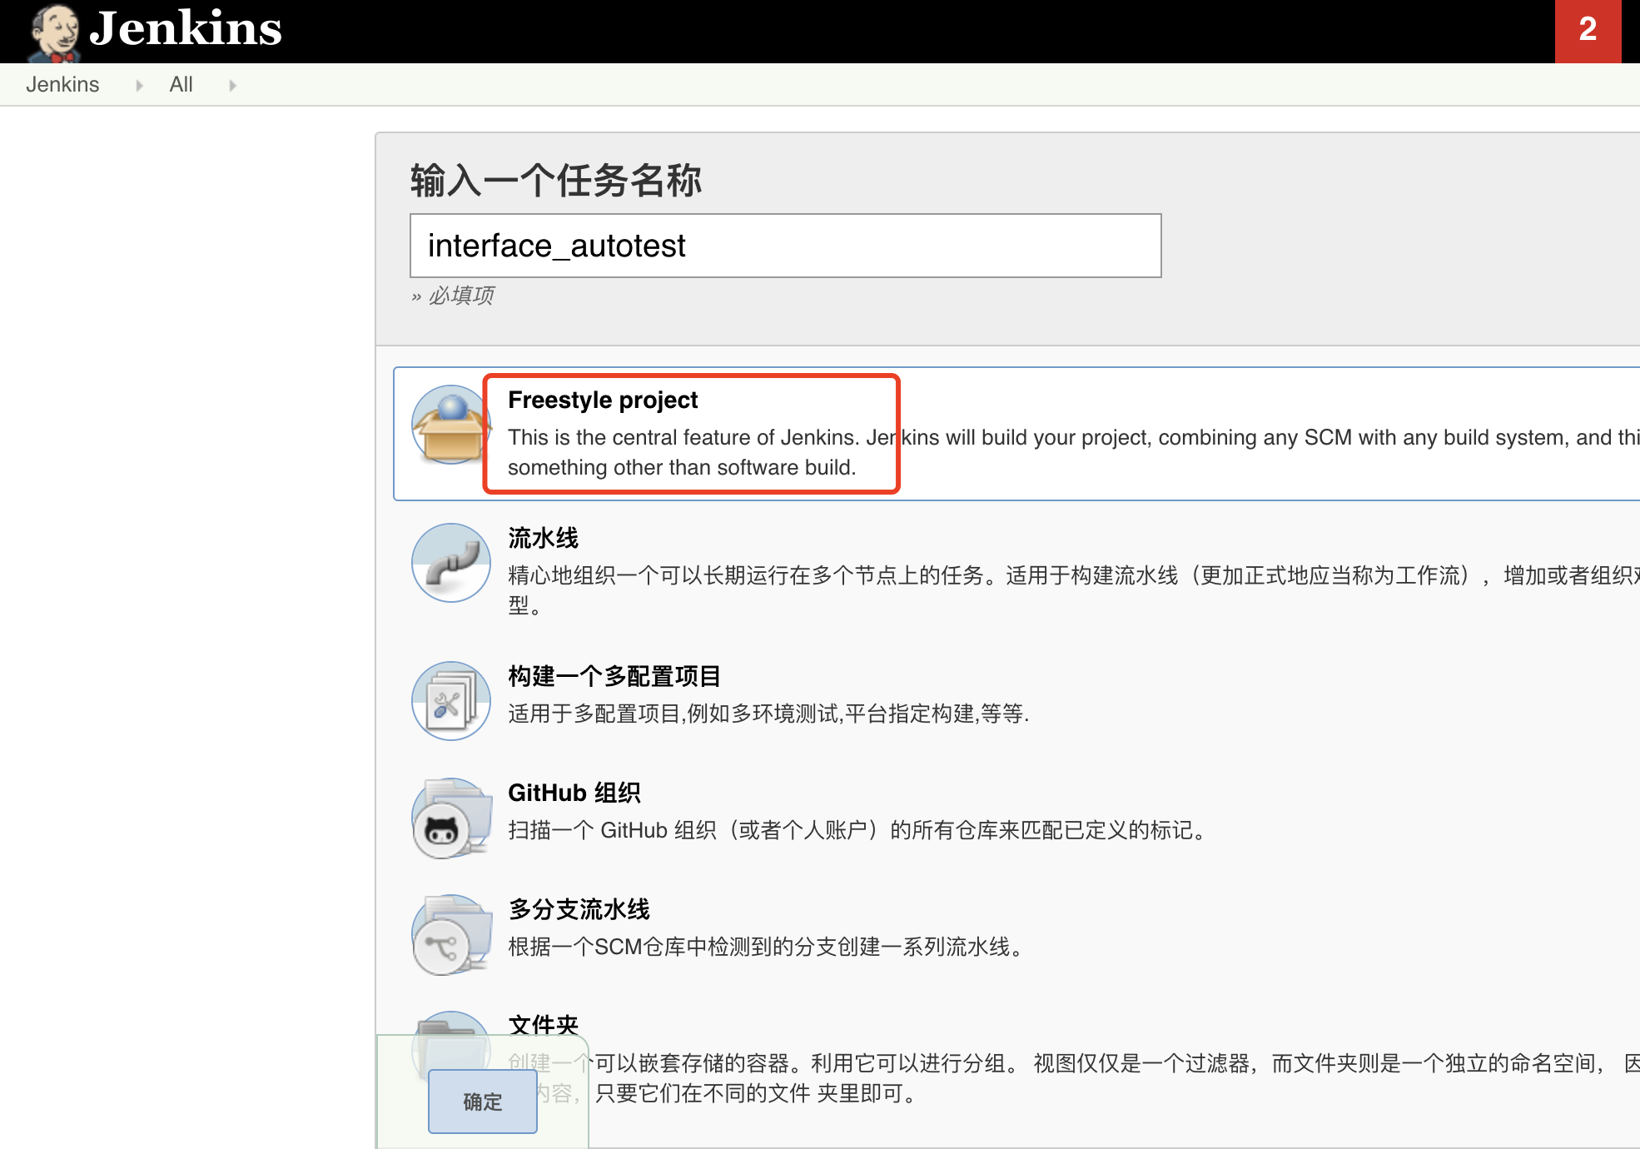1640x1149 pixels.
Task: Open the Jenkins header title link
Action: [186, 29]
